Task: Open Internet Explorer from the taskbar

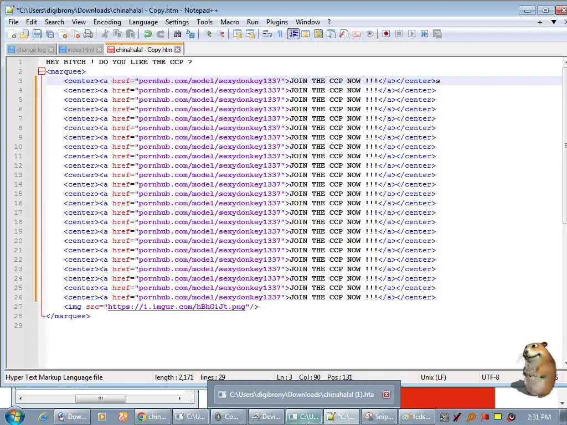Action: [43, 417]
